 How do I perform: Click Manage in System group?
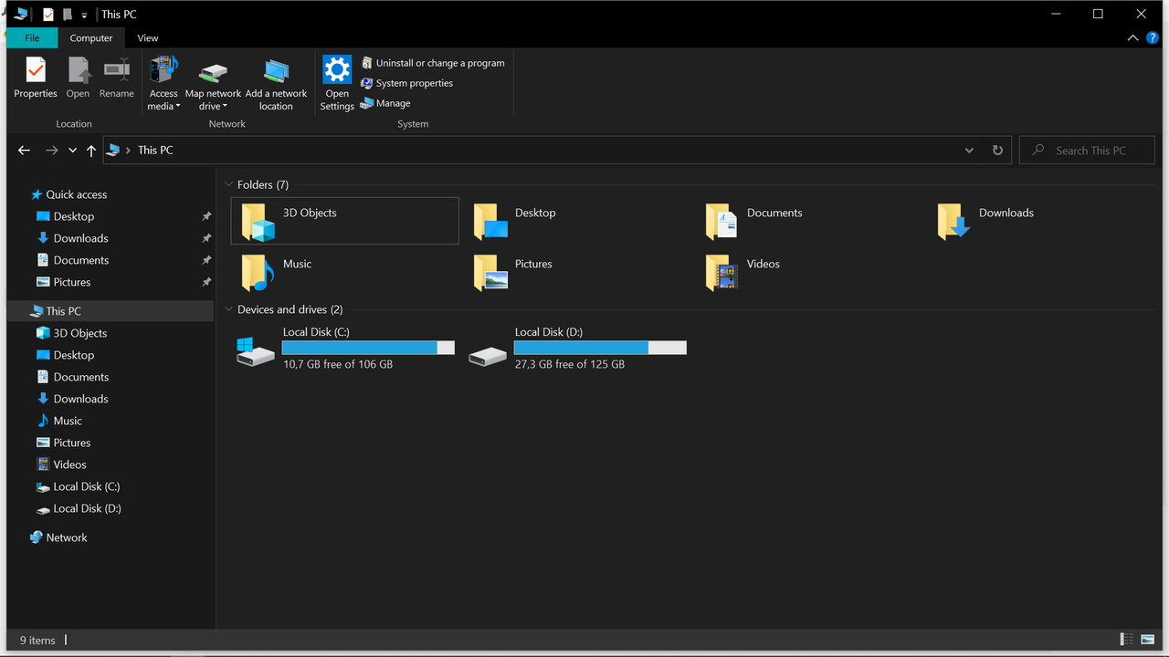(x=385, y=103)
